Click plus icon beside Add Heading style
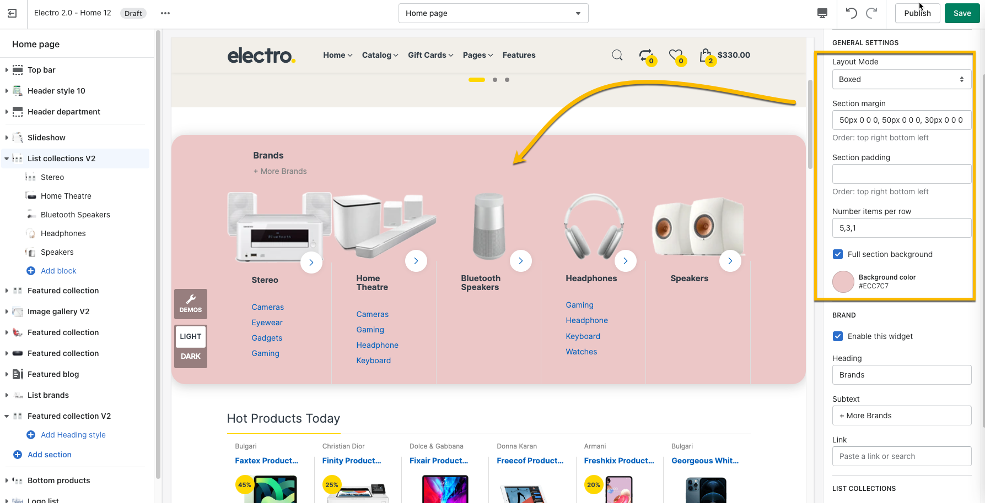 pyautogui.click(x=31, y=435)
